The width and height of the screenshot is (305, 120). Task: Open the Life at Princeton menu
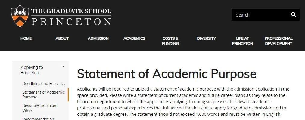242,41
